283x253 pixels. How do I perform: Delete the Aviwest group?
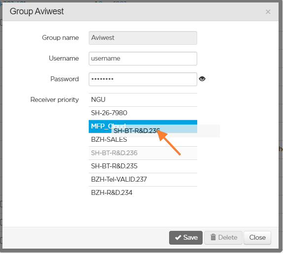click(223, 238)
